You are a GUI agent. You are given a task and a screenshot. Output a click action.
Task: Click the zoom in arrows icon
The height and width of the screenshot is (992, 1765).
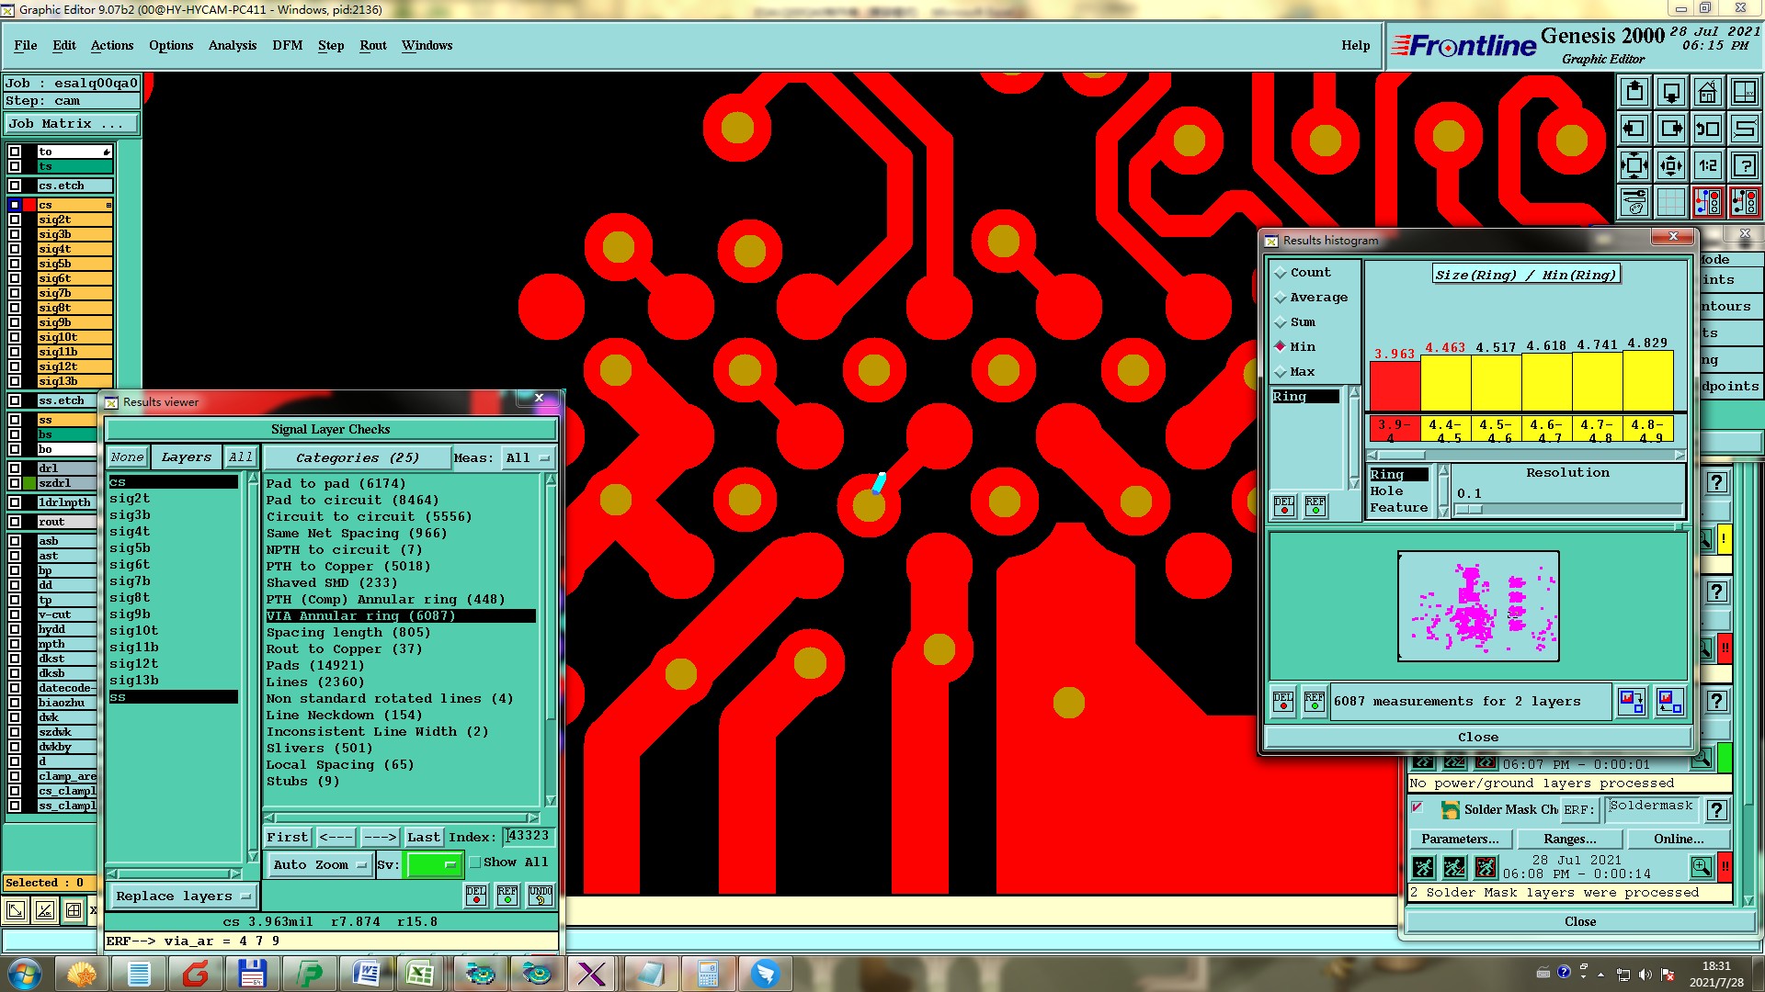tap(1634, 165)
